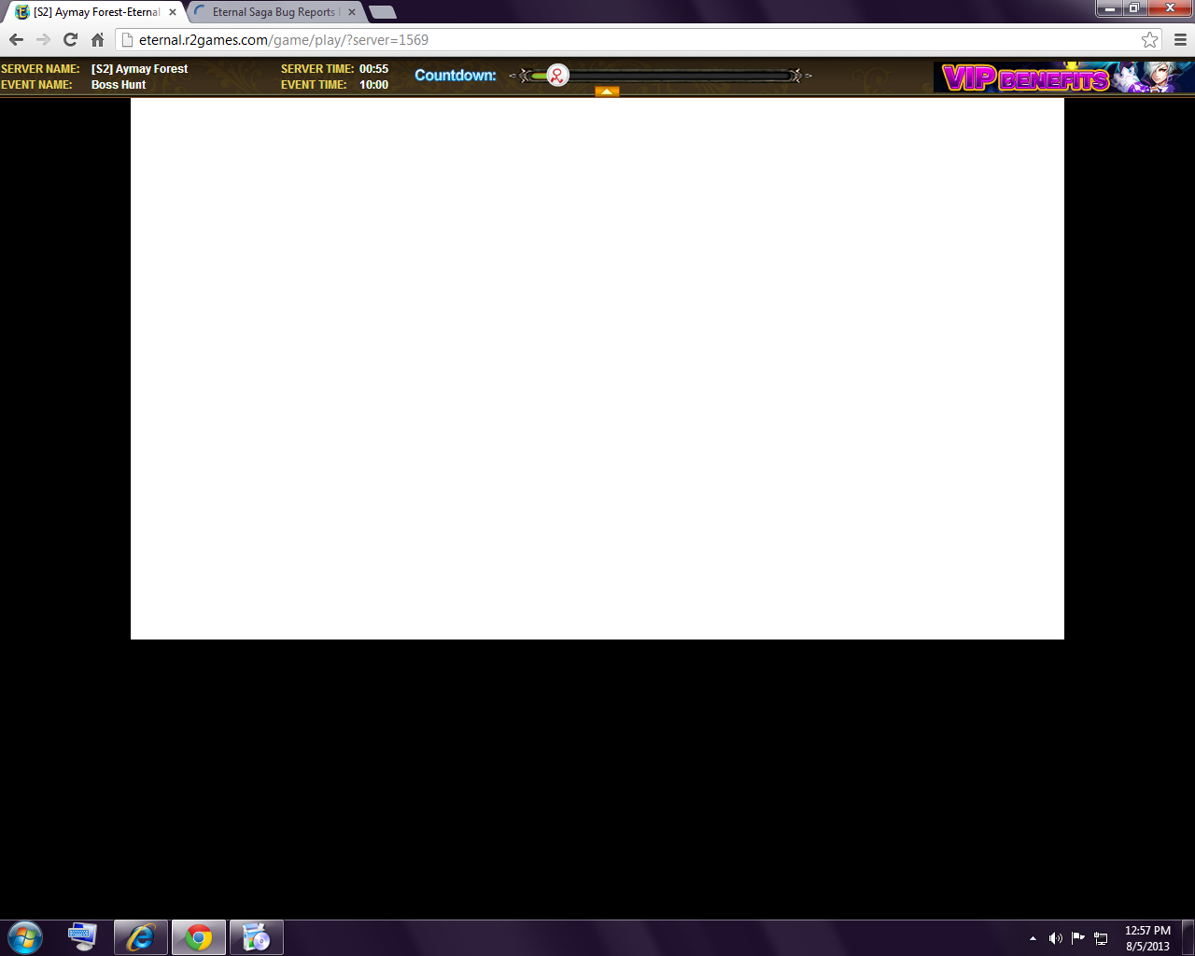This screenshot has width=1195, height=956.
Task: Click the countdown event marker icon
Action: (x=557, y=76)
